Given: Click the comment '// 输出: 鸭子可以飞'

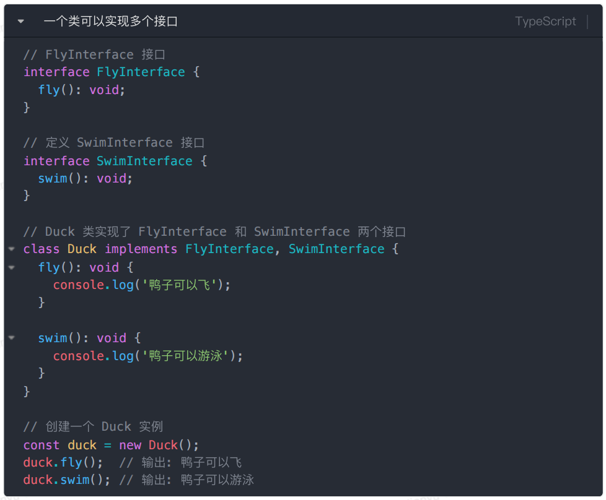Looking at the screenshot, I should pos(180,462).
